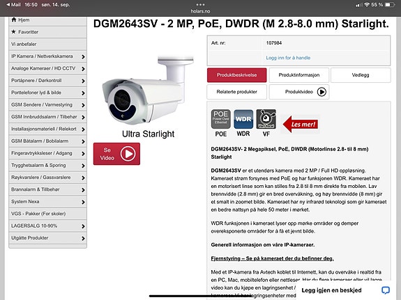Open Vi anbefaler menu item
Image resolution: width=401 pixels, height=300 pixels.
[48, 44]
